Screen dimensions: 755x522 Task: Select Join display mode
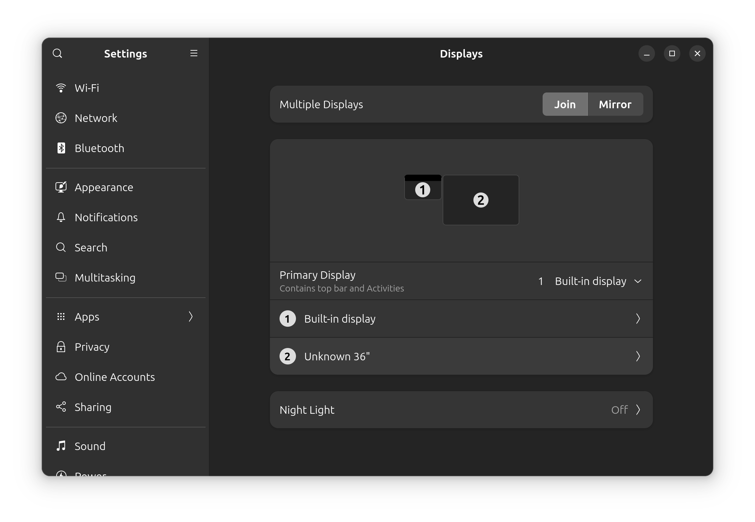tap(565, 104)
